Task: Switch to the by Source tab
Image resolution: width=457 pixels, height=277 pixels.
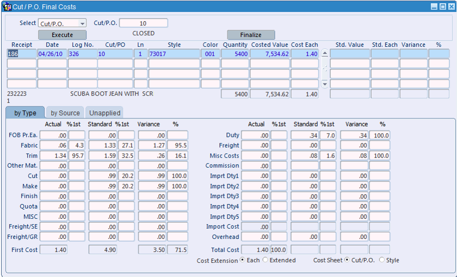Action: 65,113
